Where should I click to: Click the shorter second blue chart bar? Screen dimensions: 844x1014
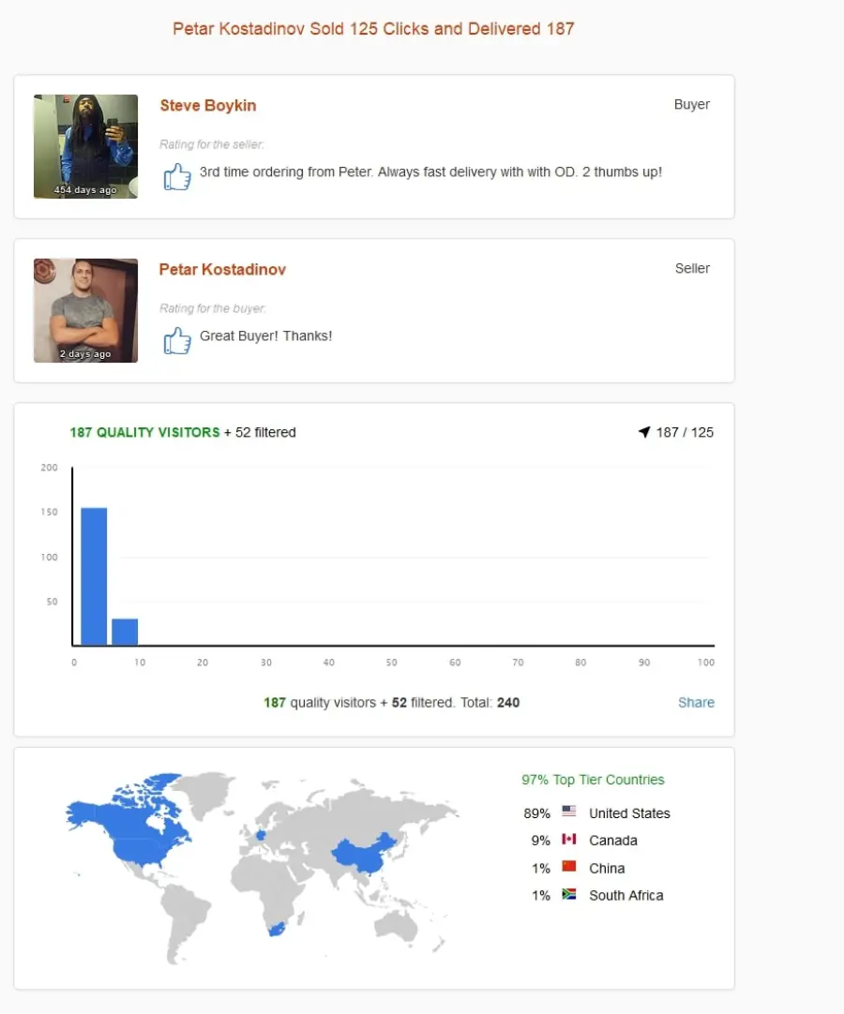point(125,632)
